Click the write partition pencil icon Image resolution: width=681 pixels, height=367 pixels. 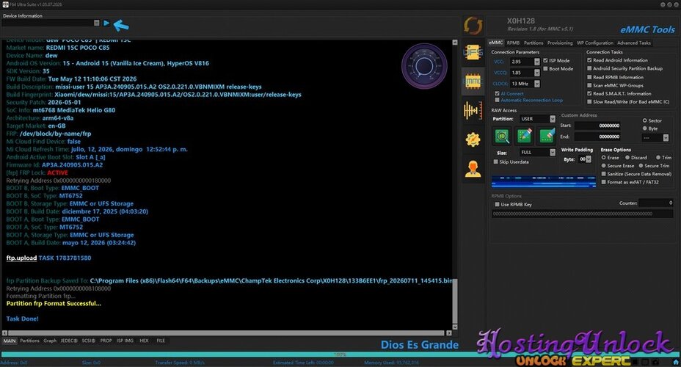(525, 136)
